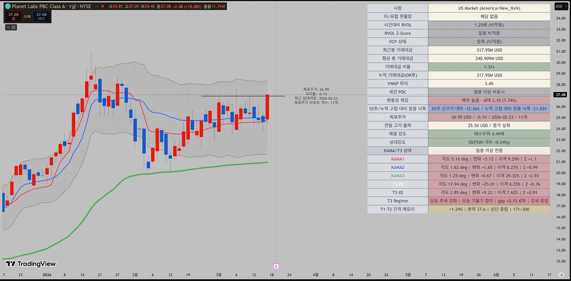
Task: Click the '목표주가 리포트 개수: 11개' label
Action: click(316, 102)
